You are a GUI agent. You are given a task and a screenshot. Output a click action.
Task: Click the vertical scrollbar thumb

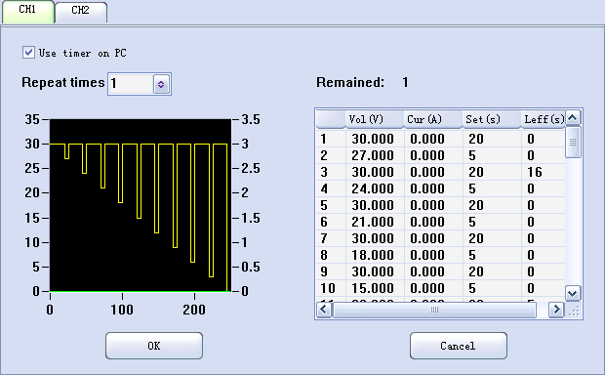(573, 142)
